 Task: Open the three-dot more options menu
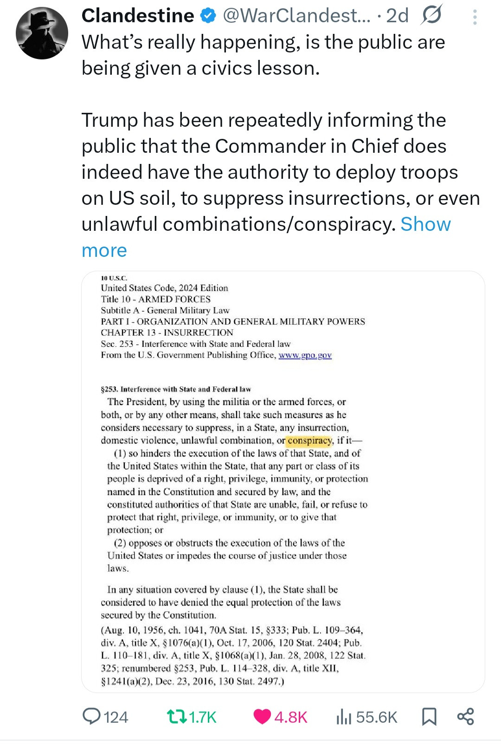[475, 17]
